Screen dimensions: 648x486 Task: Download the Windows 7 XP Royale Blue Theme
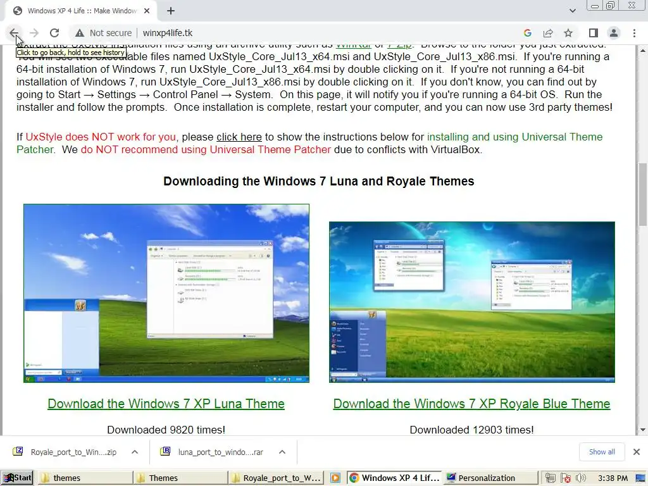pyautogui.click(x=471, y=404)
